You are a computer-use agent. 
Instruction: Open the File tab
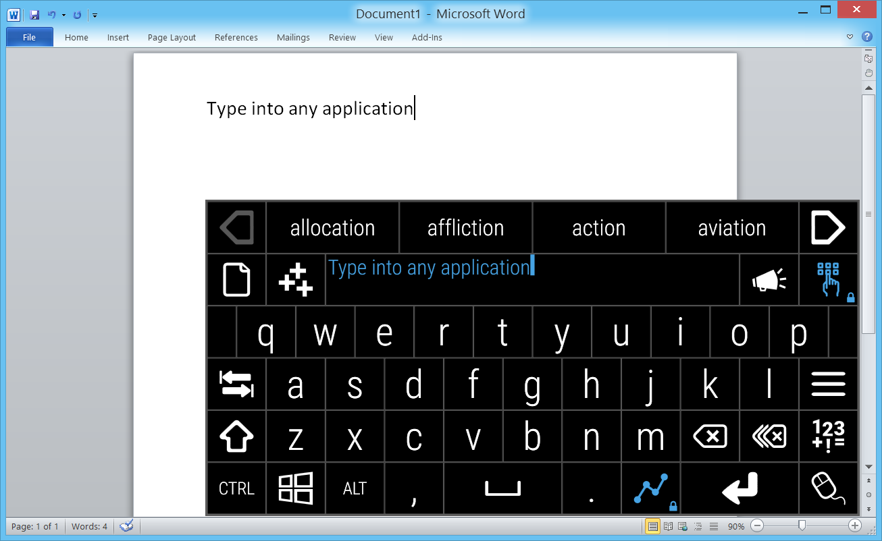(x=30, y=37)
